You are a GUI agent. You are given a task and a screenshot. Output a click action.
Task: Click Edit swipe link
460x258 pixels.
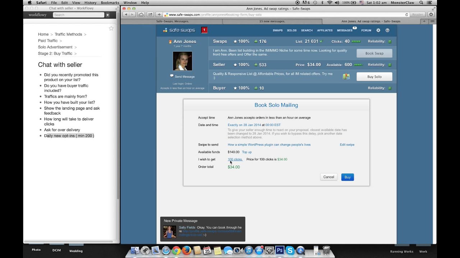[347, 145]
